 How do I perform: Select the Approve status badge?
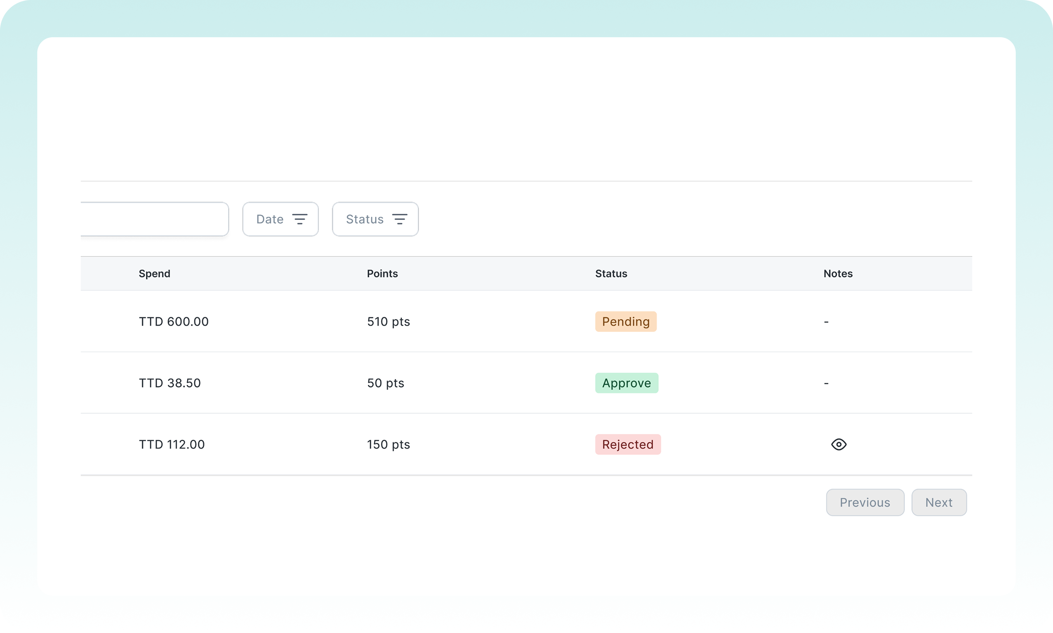pyautogui.click(x=626, y=383)
